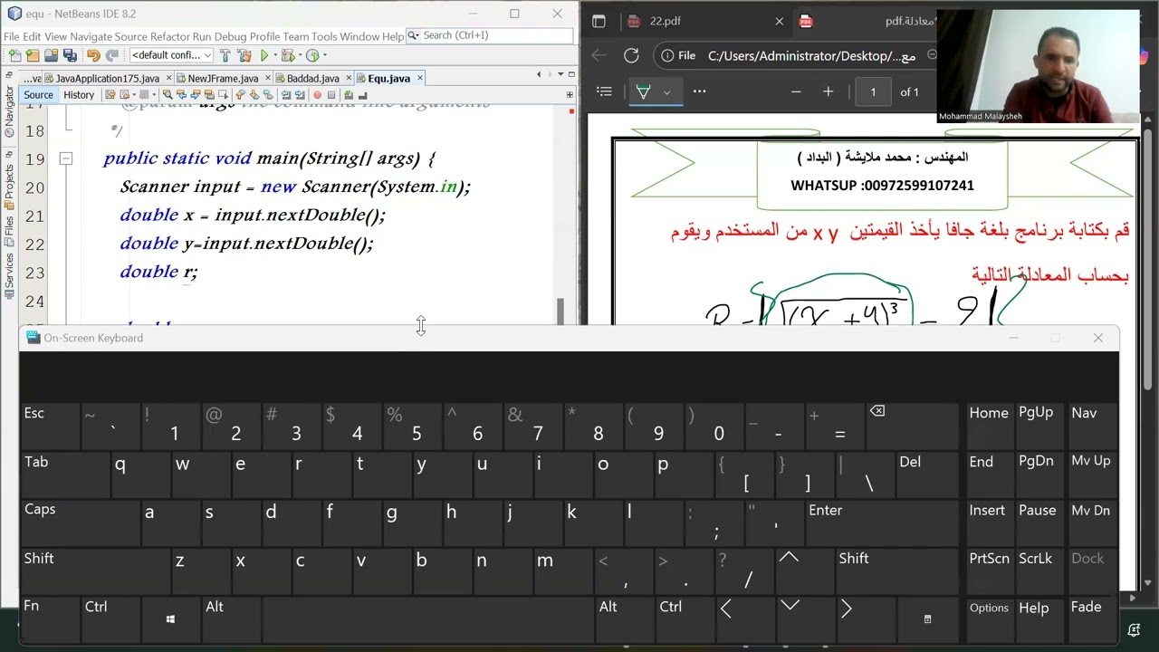This screenshot has height=652, width=1159.
Task: Toggle the right Alt key on On-Screen Keyboard
Action: (624, 618)
